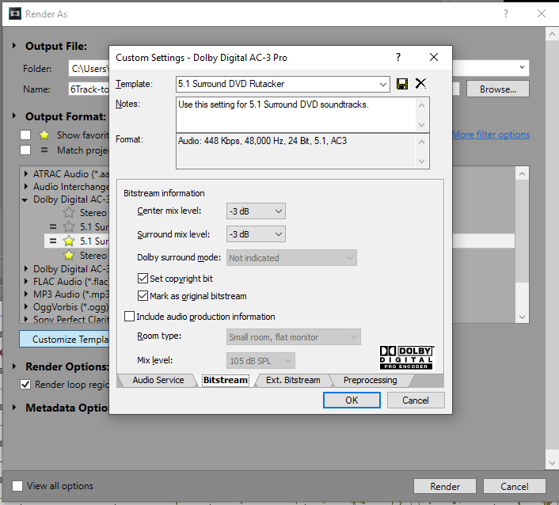Expand FLAC Audio format tree item
This screenshot has height=505, width=559.
25,282
